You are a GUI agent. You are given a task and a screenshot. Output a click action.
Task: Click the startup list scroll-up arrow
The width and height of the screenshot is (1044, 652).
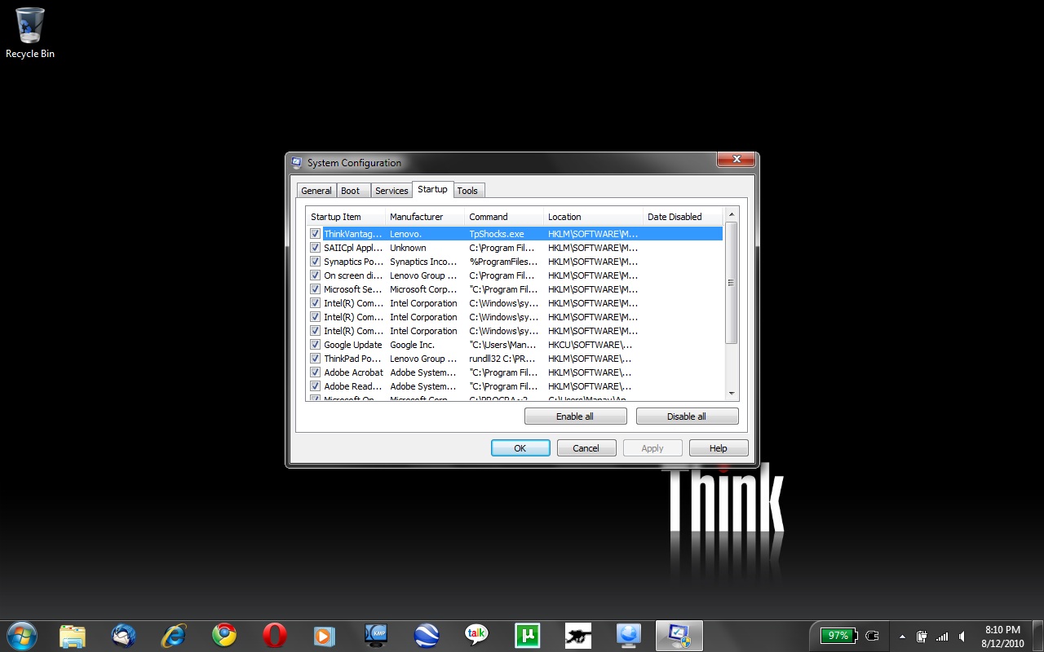[731, 215]
